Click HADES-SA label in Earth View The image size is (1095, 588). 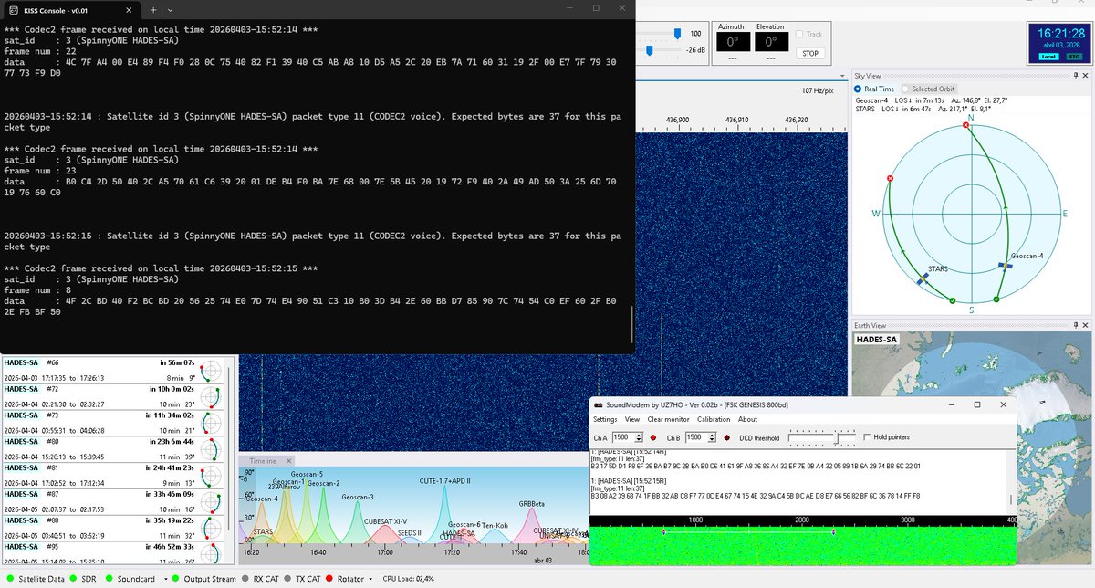(x=877, y=340)
